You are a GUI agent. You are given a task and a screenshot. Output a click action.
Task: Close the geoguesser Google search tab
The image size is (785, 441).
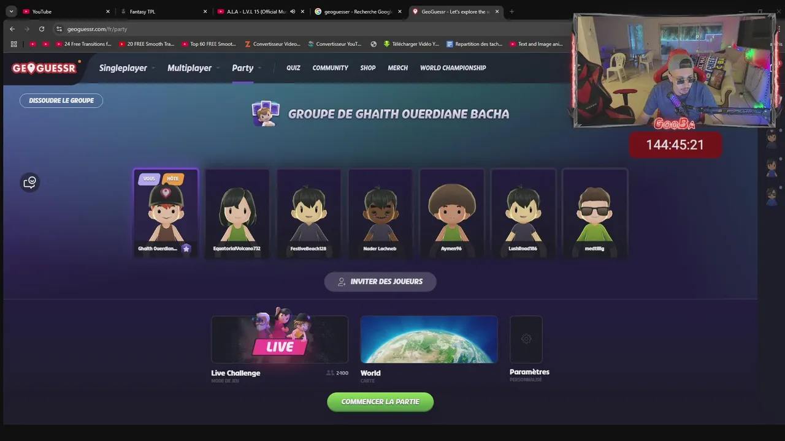pyautogui.click(x=400, y=12)
